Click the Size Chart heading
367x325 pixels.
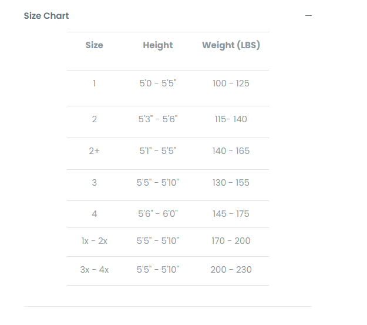coord(46,16)
